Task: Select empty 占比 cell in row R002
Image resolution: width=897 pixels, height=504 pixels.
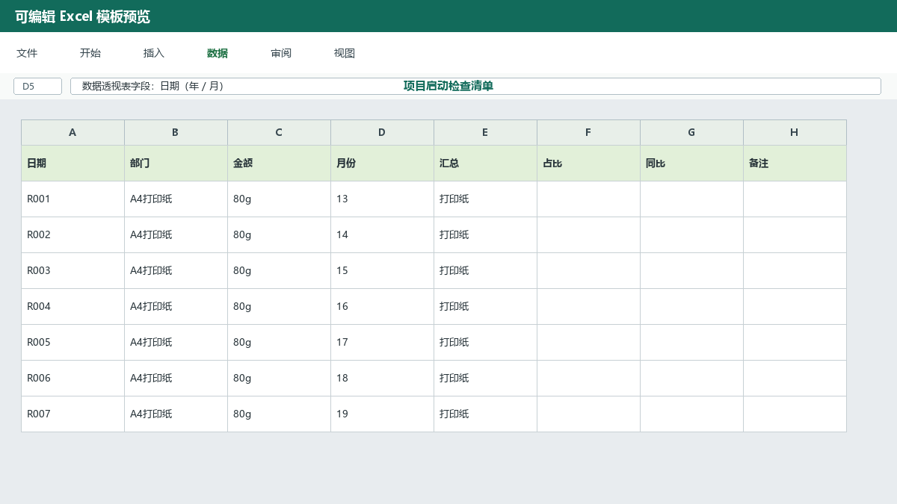Action: (588, 234)
